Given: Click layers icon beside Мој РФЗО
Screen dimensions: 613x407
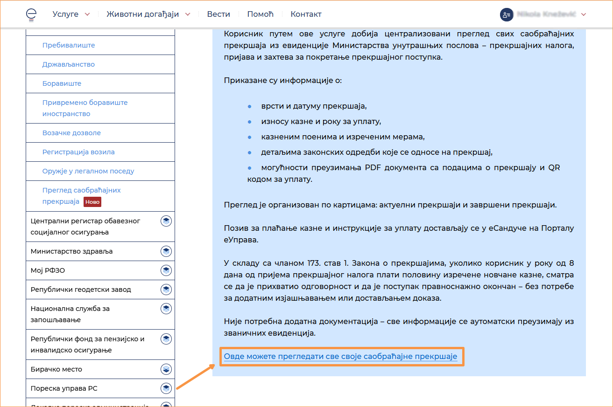Looking at the screenshot, I should pyautogui.click(x=166, y=270).
